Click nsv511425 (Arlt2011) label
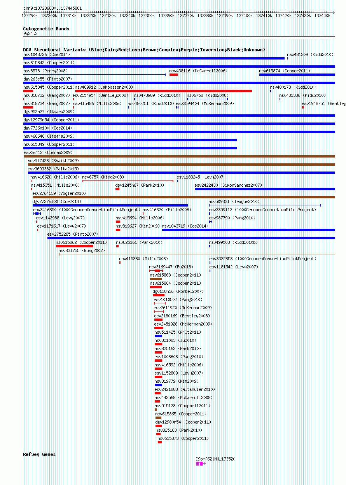The height and width of the screenshot is (485, 346). click(x=178, y=332)
